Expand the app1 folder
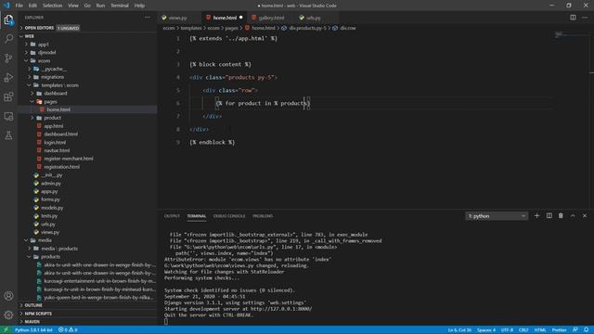Viewport: 594px width, 334px height. click(x=88, y=45)
